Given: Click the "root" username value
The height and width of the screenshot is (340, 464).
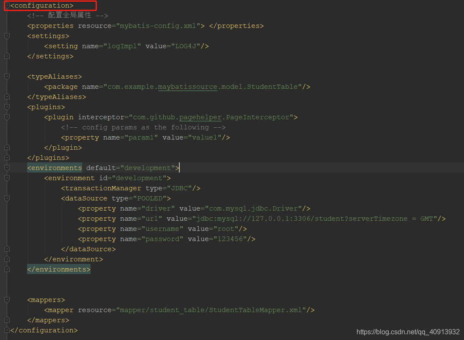Looking at the screenshot, I should [226, 229].
